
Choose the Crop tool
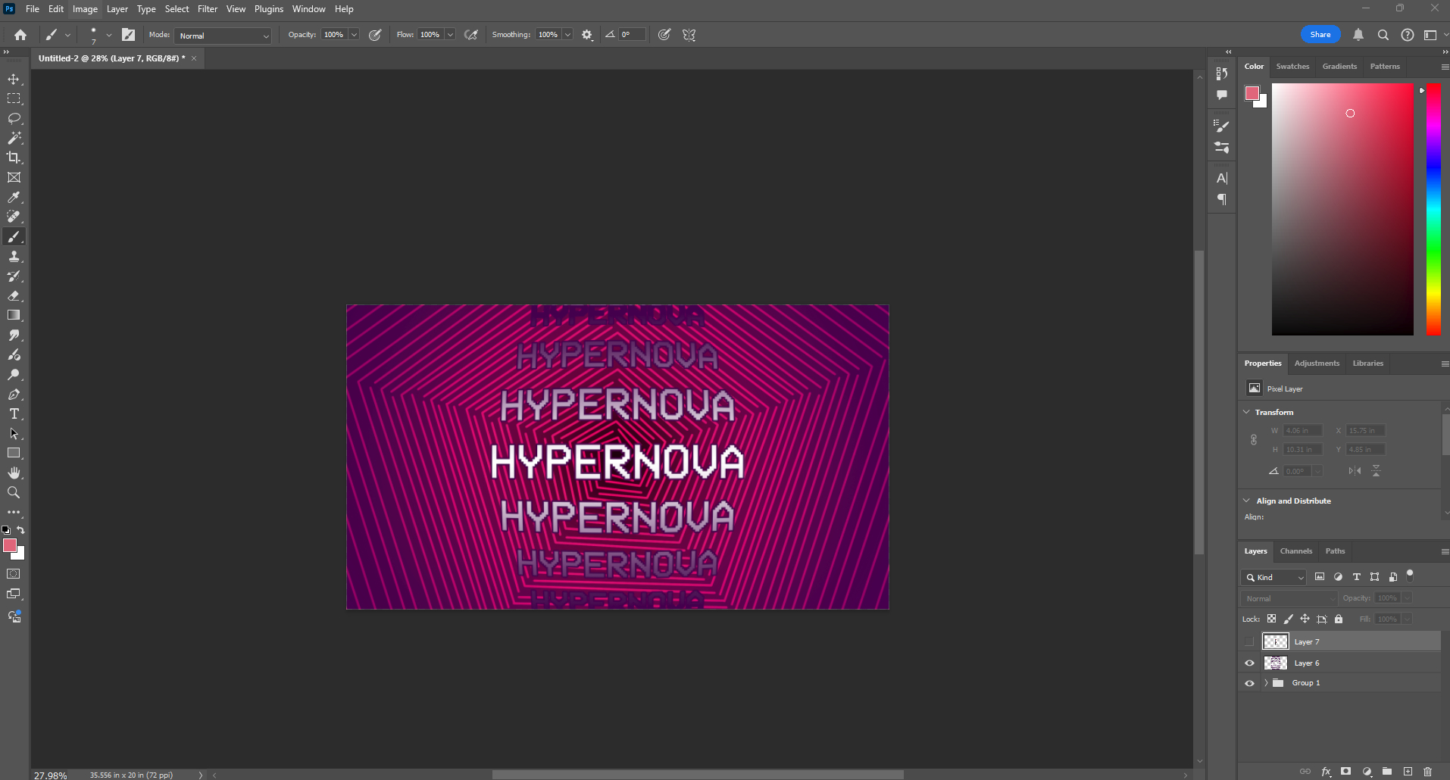point(14,158)
